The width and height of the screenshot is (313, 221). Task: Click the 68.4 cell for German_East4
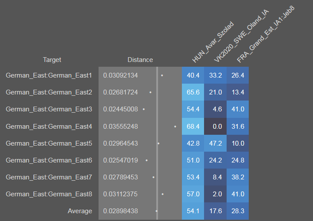click(x=193, y=127)
